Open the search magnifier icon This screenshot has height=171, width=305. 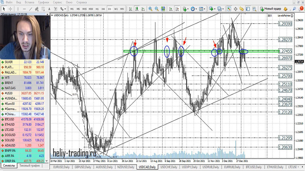294,9
